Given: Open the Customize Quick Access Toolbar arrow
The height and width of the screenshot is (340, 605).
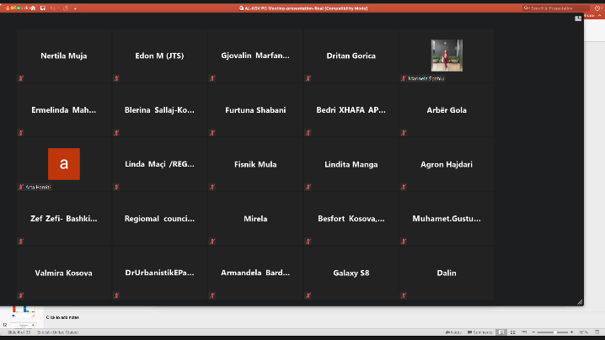Looking at the screenshot, I should click(75, 8).
